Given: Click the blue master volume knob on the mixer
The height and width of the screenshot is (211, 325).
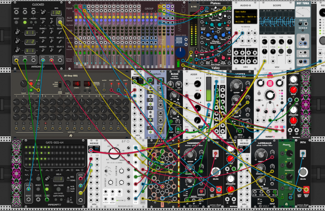Looking at the screenshot, I should click(180, 52).
